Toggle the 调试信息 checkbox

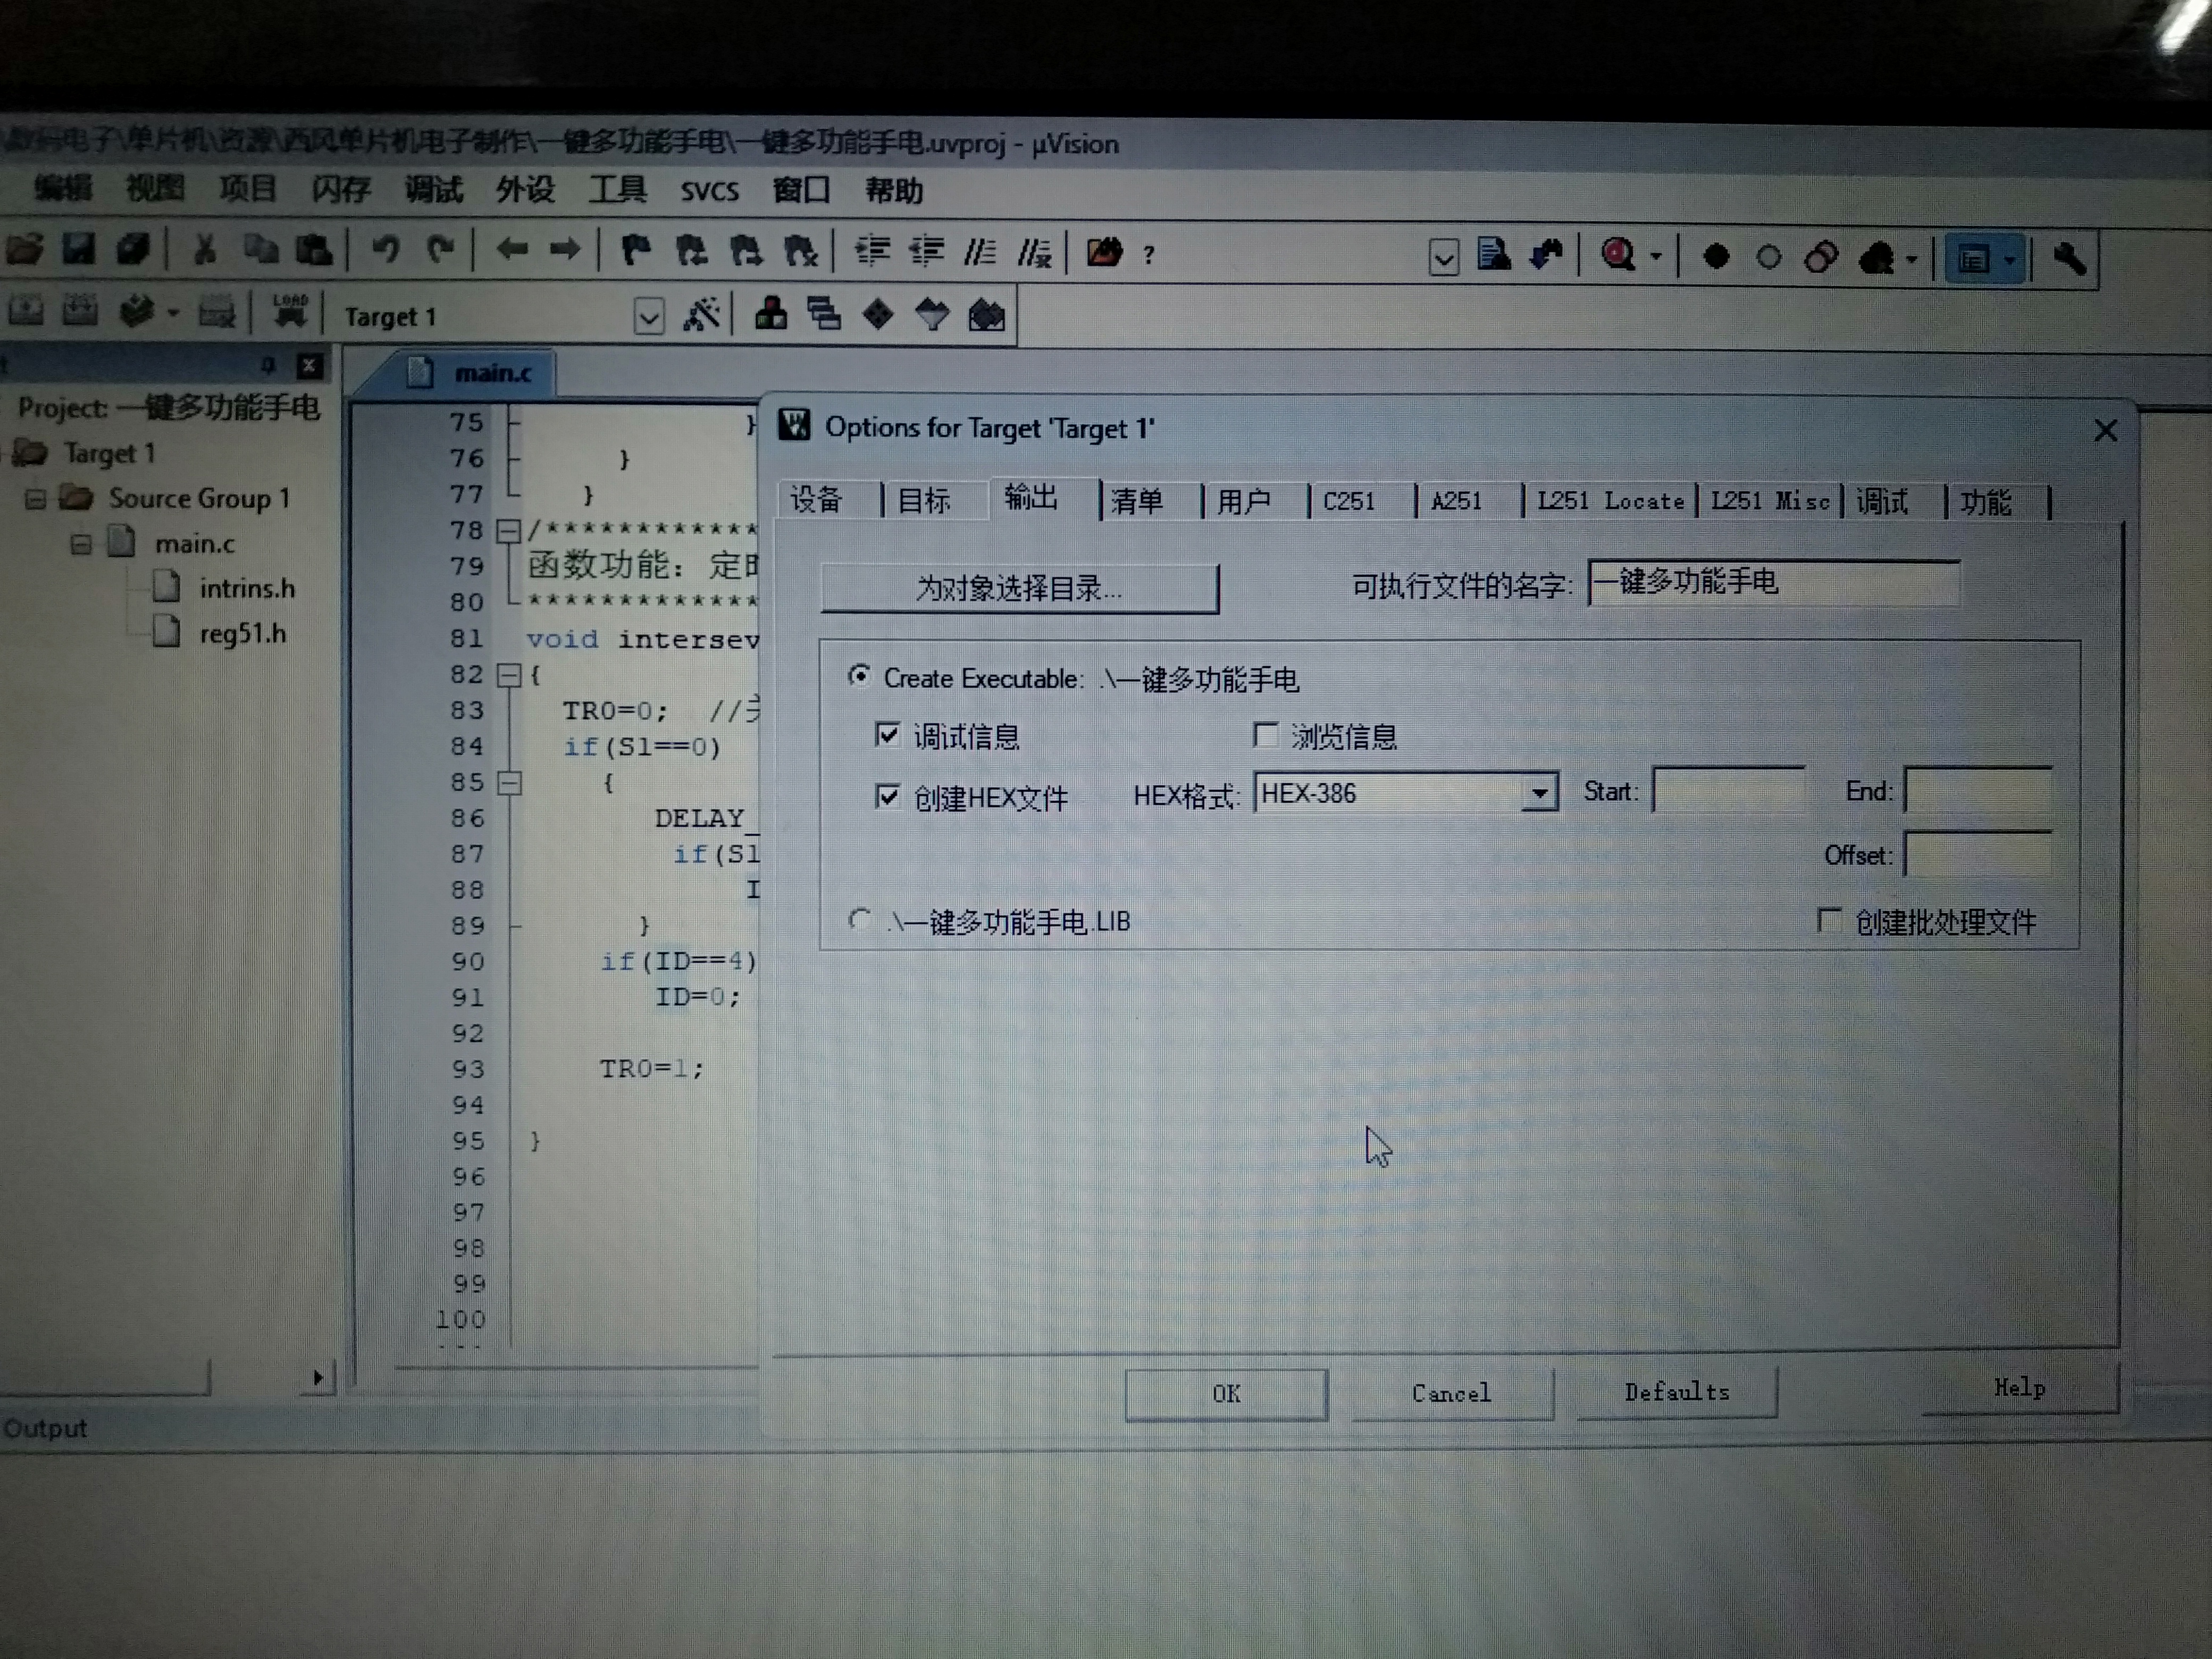(887, 735)
